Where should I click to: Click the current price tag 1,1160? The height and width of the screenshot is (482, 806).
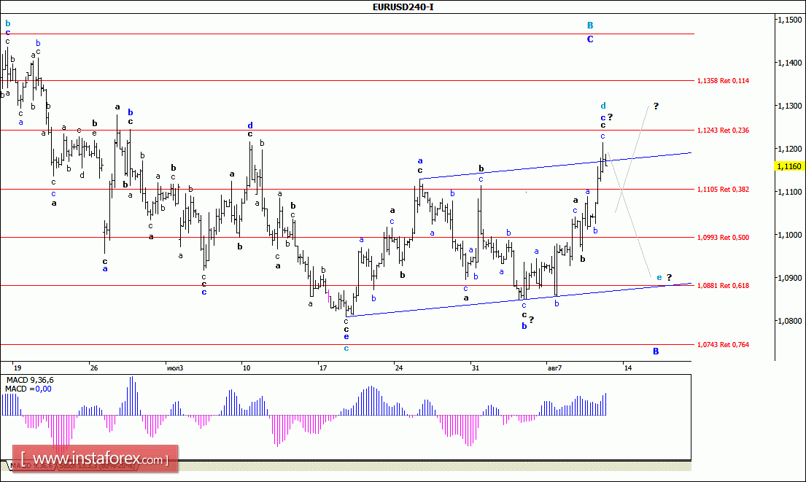[x=791, y=166]
